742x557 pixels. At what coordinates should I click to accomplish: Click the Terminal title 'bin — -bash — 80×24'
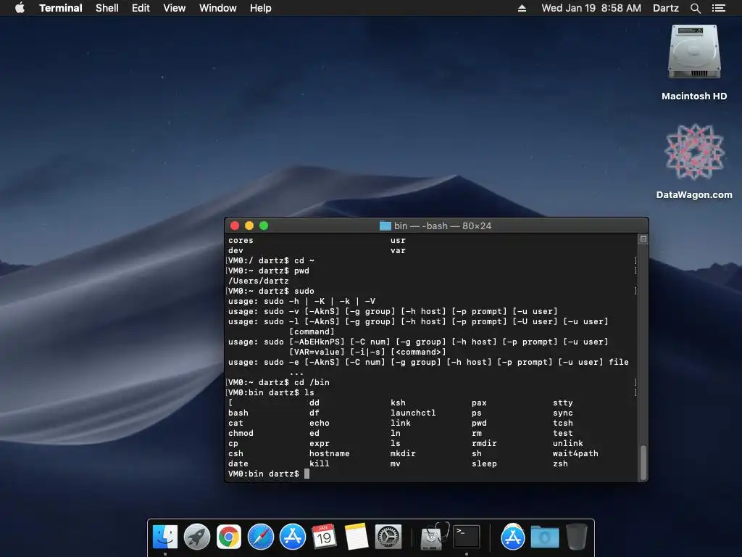443,226
